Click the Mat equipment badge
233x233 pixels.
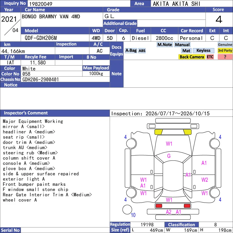pos(186,51)
